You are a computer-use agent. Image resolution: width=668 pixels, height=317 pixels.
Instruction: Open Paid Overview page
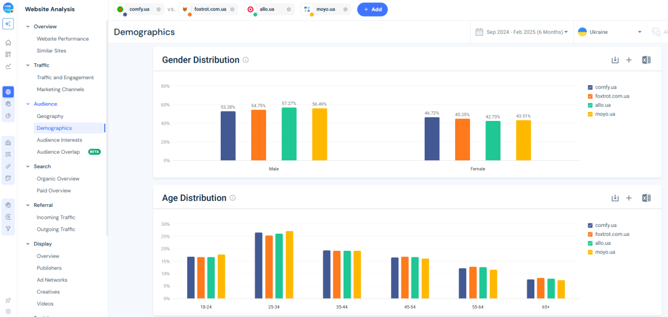54,191
